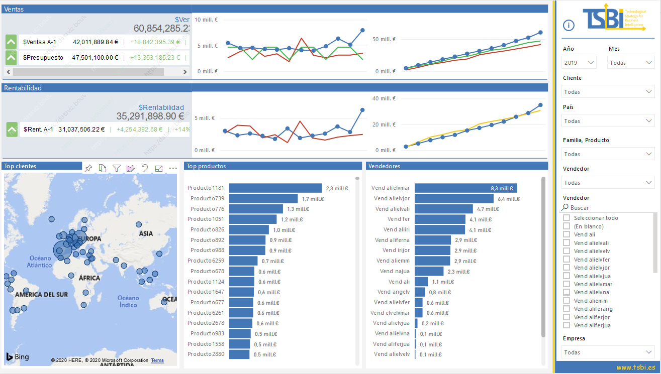Tick the Vend alielvjor checkbox

(x=566, y=268)
